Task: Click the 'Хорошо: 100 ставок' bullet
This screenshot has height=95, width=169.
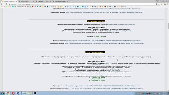Action: pyautogui.click(x=98, y=77)
